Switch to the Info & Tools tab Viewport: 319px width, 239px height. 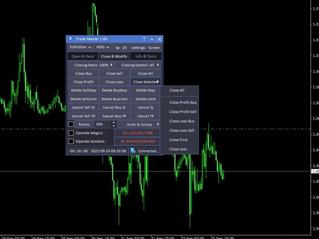(146, 56)
